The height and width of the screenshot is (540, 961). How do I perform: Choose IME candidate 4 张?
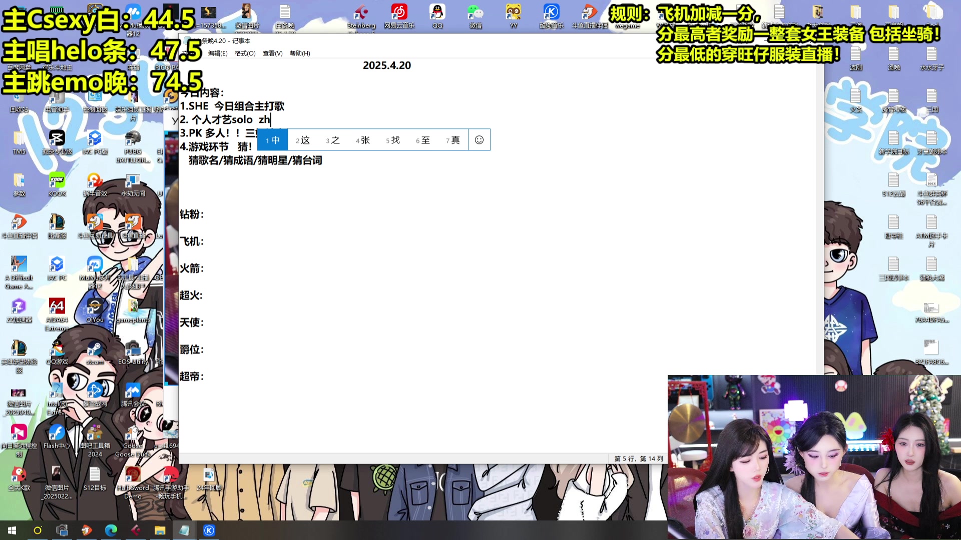(363, 140)
